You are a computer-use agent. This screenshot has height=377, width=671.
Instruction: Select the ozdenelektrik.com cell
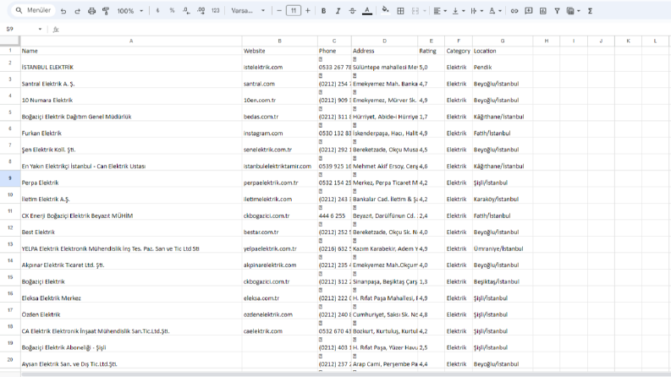(x=279, y=311)
